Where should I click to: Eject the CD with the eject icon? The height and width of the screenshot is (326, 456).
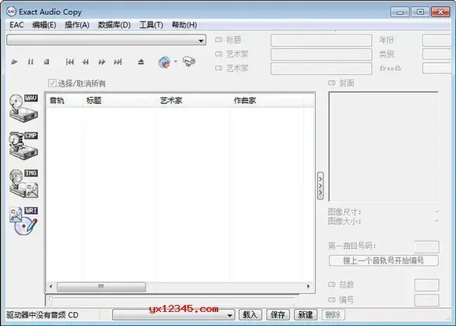coord(141,62)
